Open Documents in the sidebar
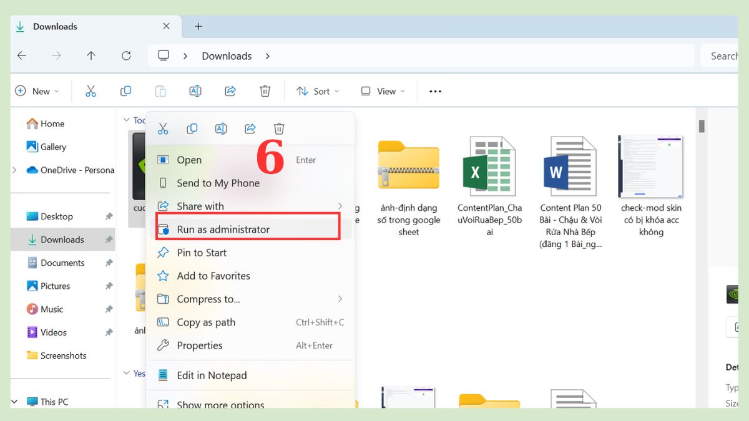749x421 pixels. (62, 263)
